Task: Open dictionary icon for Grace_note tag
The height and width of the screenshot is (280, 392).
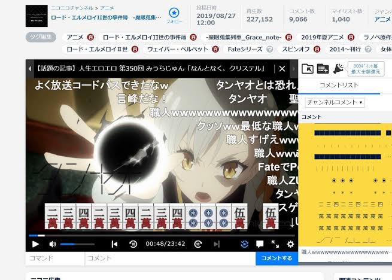Action: coord(288,37)
